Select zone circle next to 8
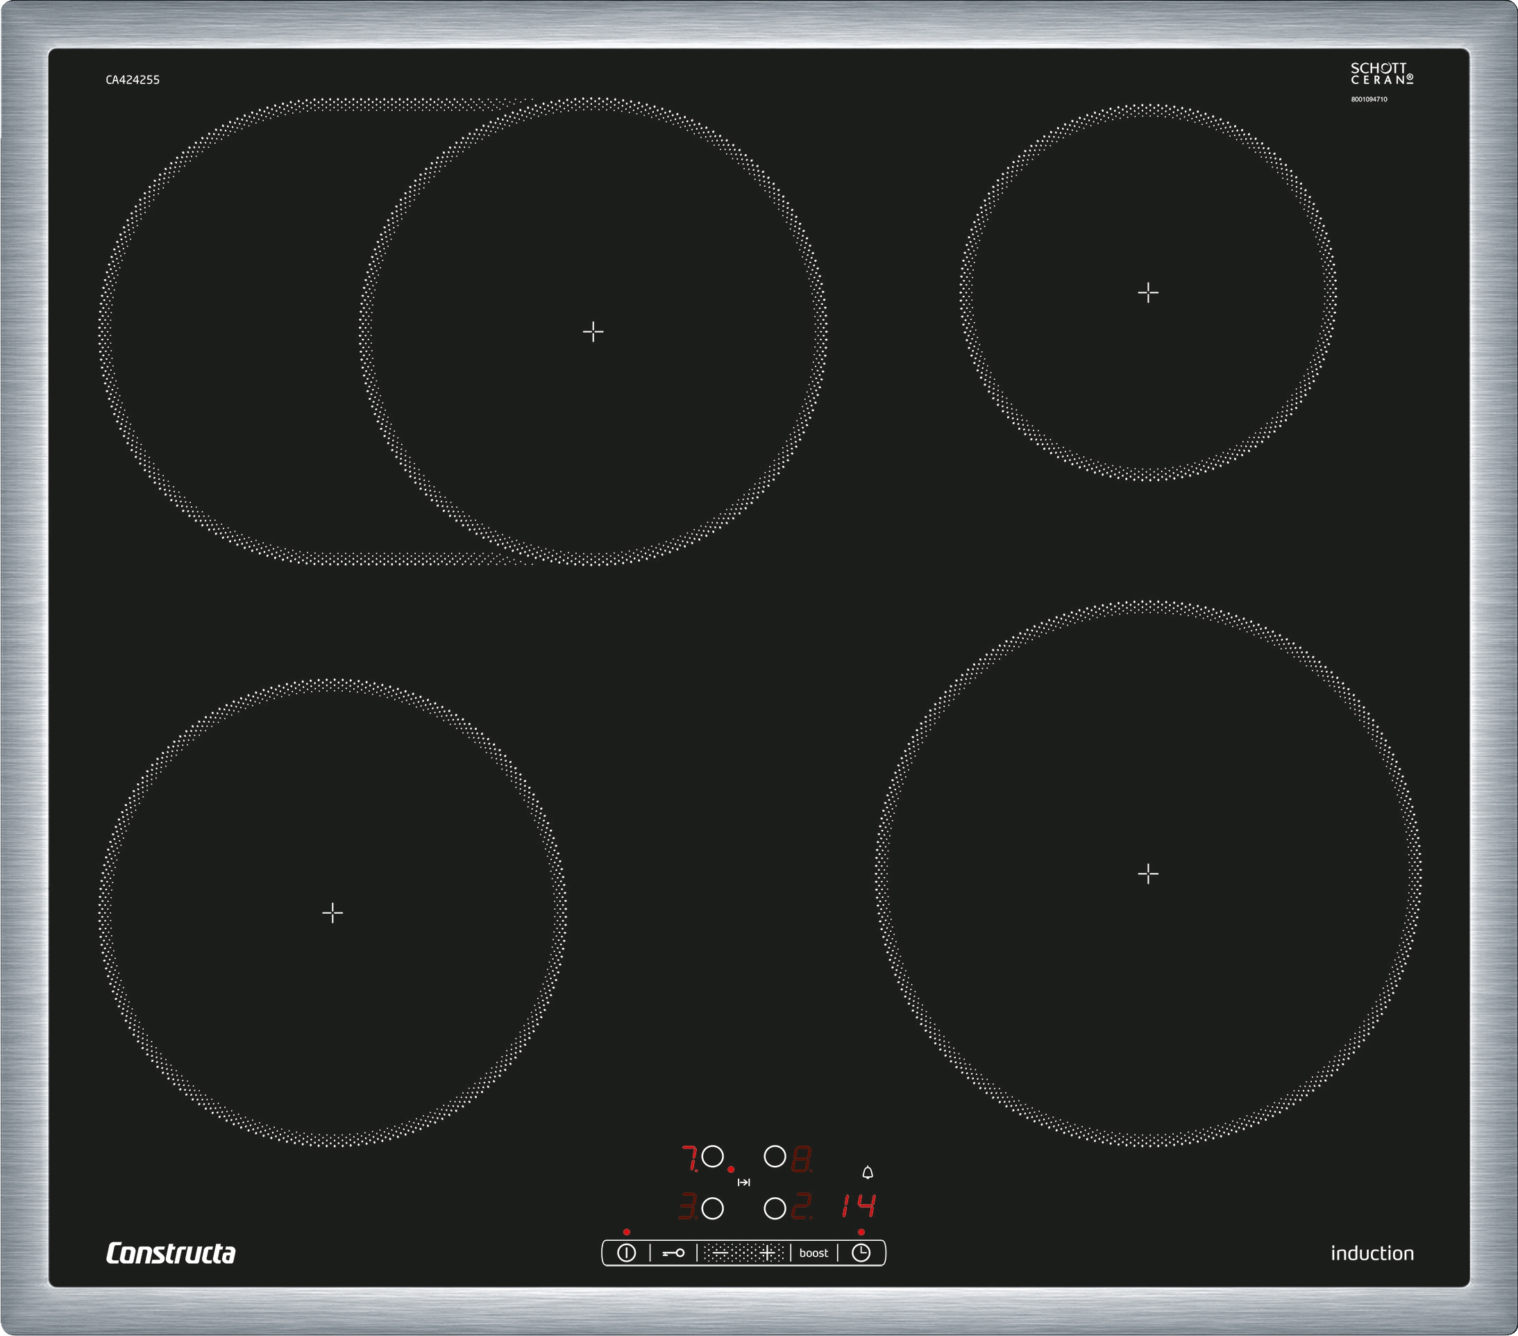The height and width of the screenshot is (1336, 1518). (x=775, y=1157)
